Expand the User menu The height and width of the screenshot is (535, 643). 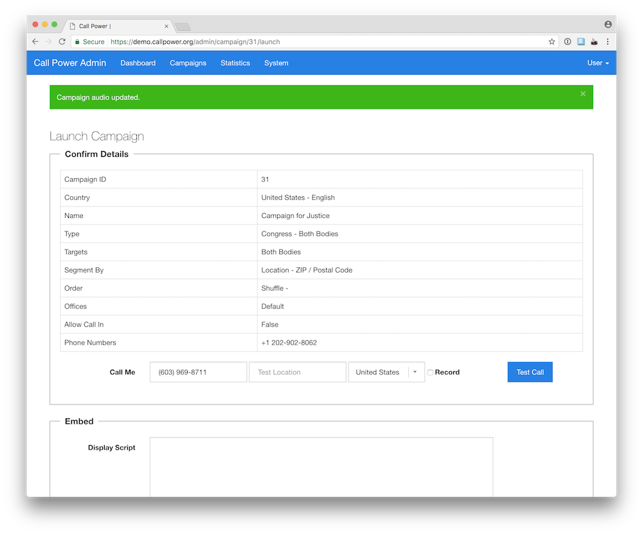click(x=598, y=63)
